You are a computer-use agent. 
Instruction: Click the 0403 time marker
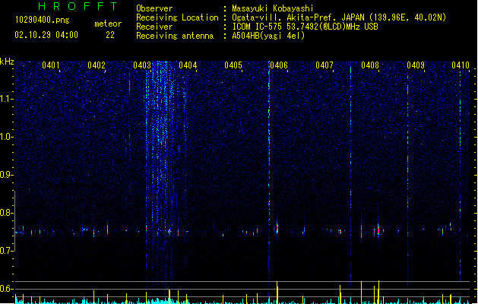(x=142, y=65)
